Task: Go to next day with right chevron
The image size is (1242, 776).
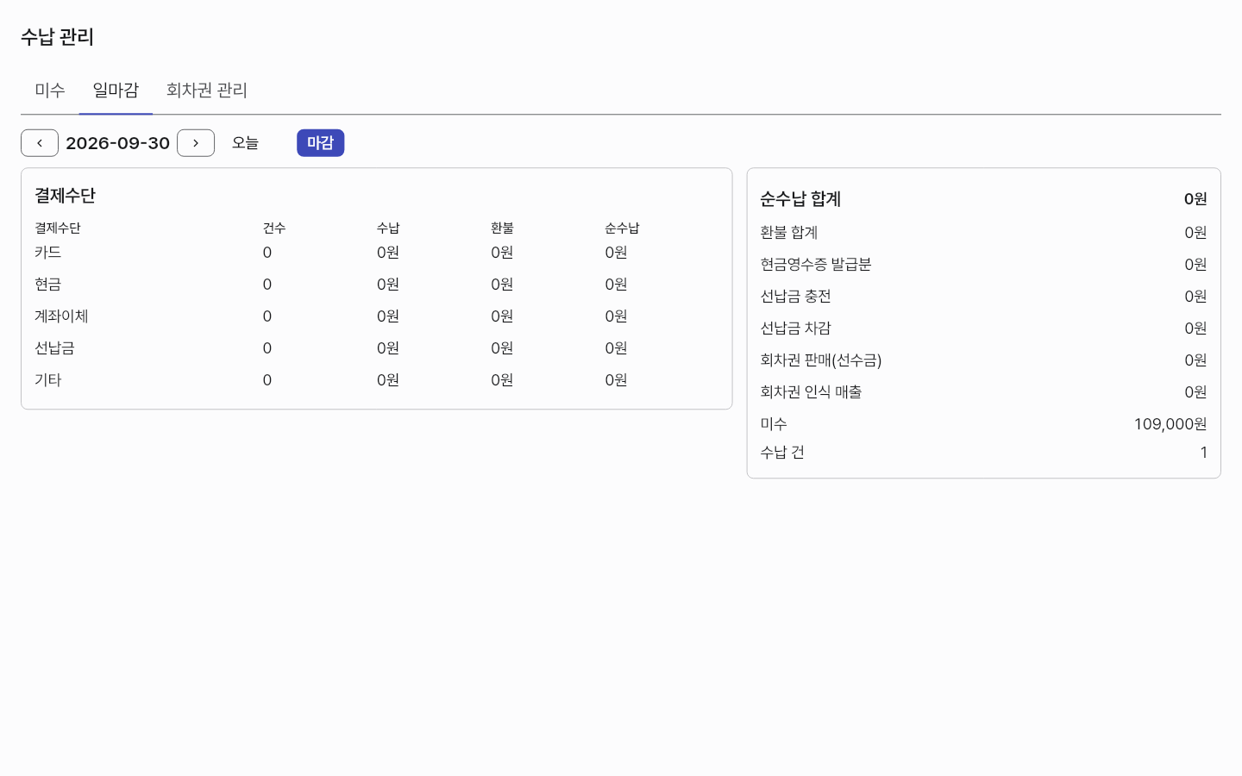Action: click(x=196, y=143)
